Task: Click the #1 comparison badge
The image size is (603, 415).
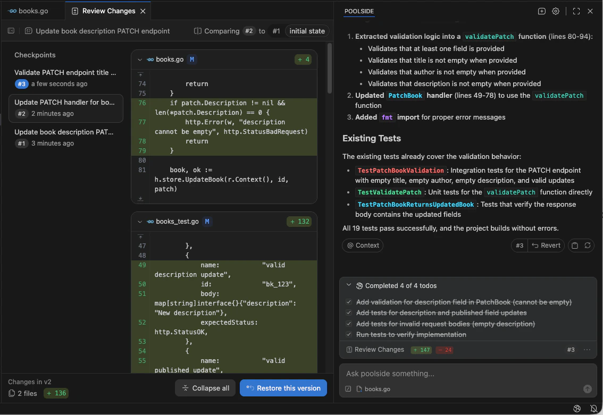Action: click(x=276, y=31)
